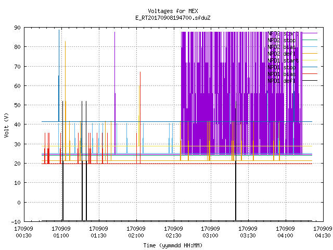Click the x-axis tick '170909 01:30'

pos(98,232)
